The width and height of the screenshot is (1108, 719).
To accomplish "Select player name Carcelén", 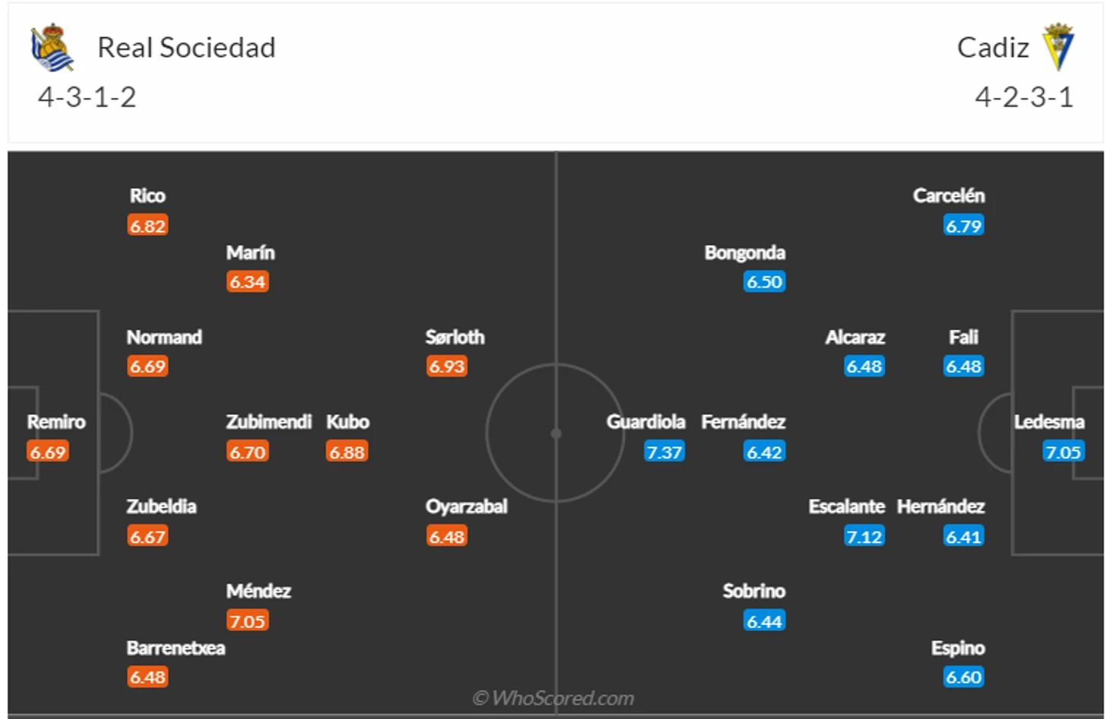I will click(949, 196).
